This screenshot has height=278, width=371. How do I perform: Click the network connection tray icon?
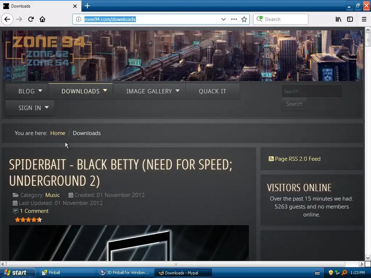click(x=337, y=273)
